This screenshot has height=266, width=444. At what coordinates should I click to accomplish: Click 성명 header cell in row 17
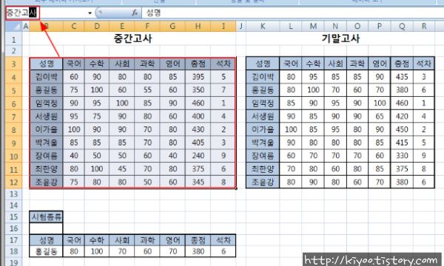(47, 240)
